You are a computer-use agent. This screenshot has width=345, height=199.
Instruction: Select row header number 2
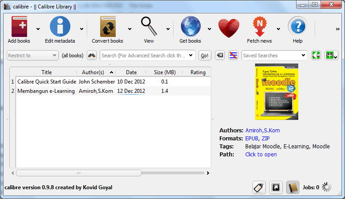tap(13, 91)
